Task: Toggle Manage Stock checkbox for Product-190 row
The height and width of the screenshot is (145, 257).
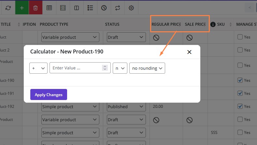Action: pos(240,80)
